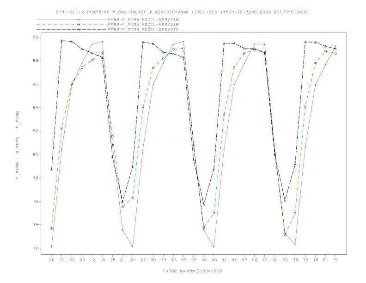Click y-axis tick value 86
Image resolution: width=366 pixels, height=283 pixels.
click(x=35, y=84)
